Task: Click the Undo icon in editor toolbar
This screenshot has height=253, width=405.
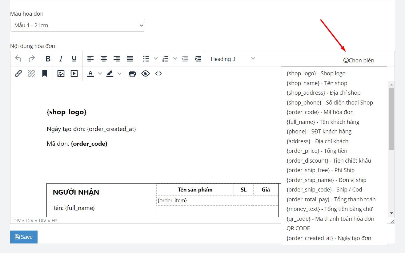Action: (x=18, y=59)
